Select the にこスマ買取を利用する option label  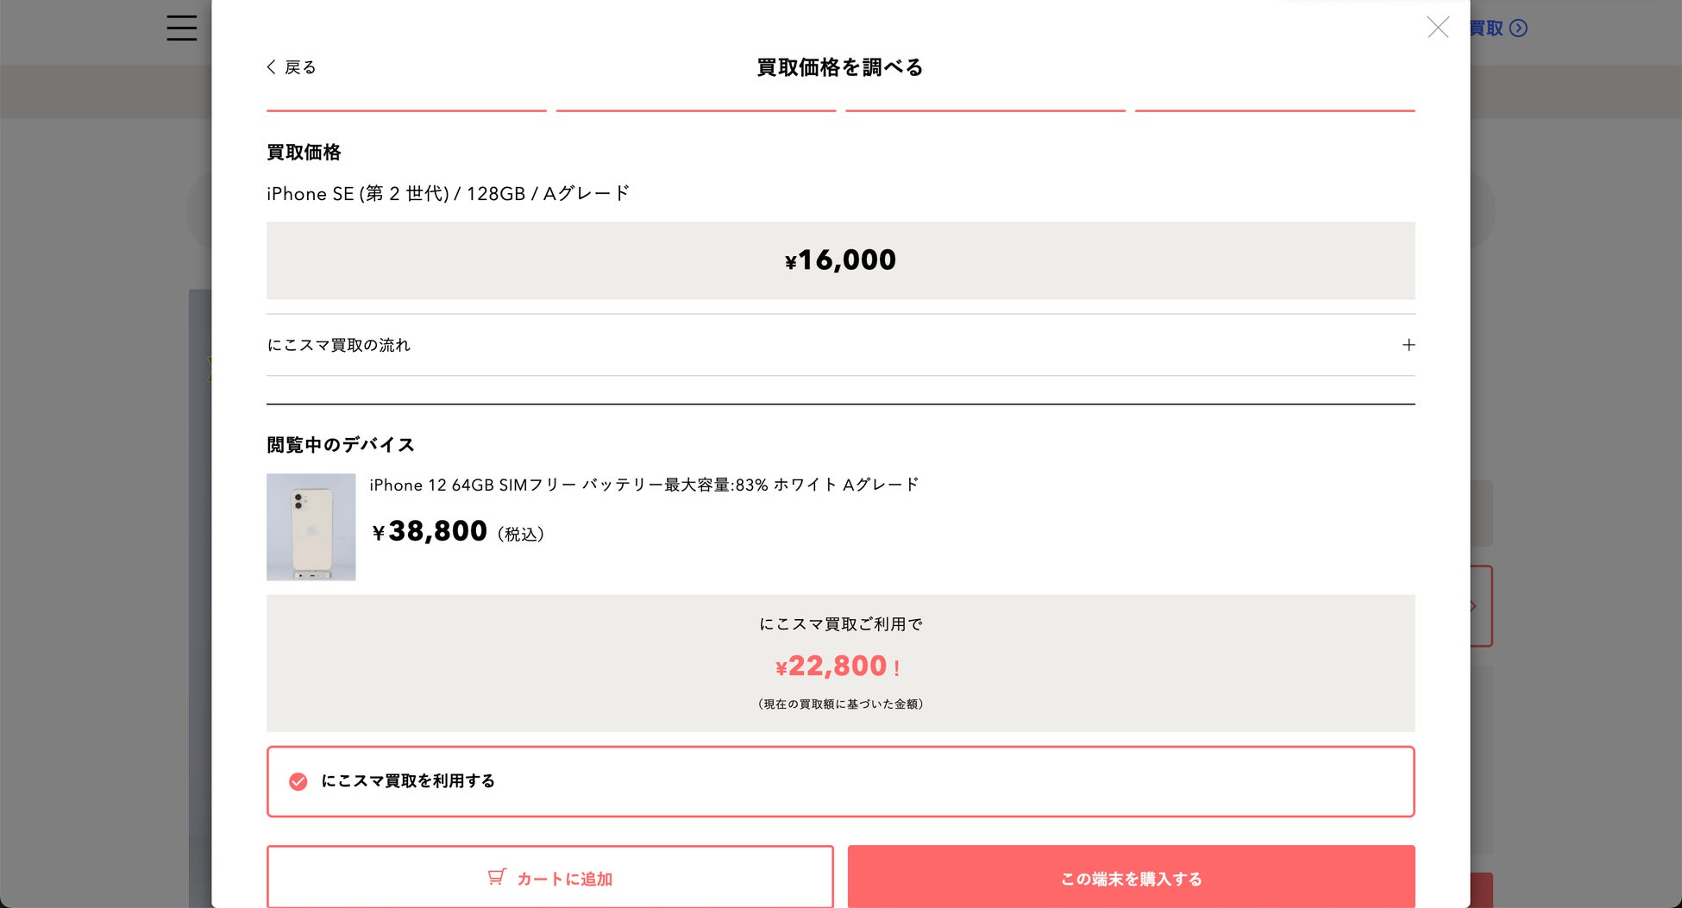(407, 781)
